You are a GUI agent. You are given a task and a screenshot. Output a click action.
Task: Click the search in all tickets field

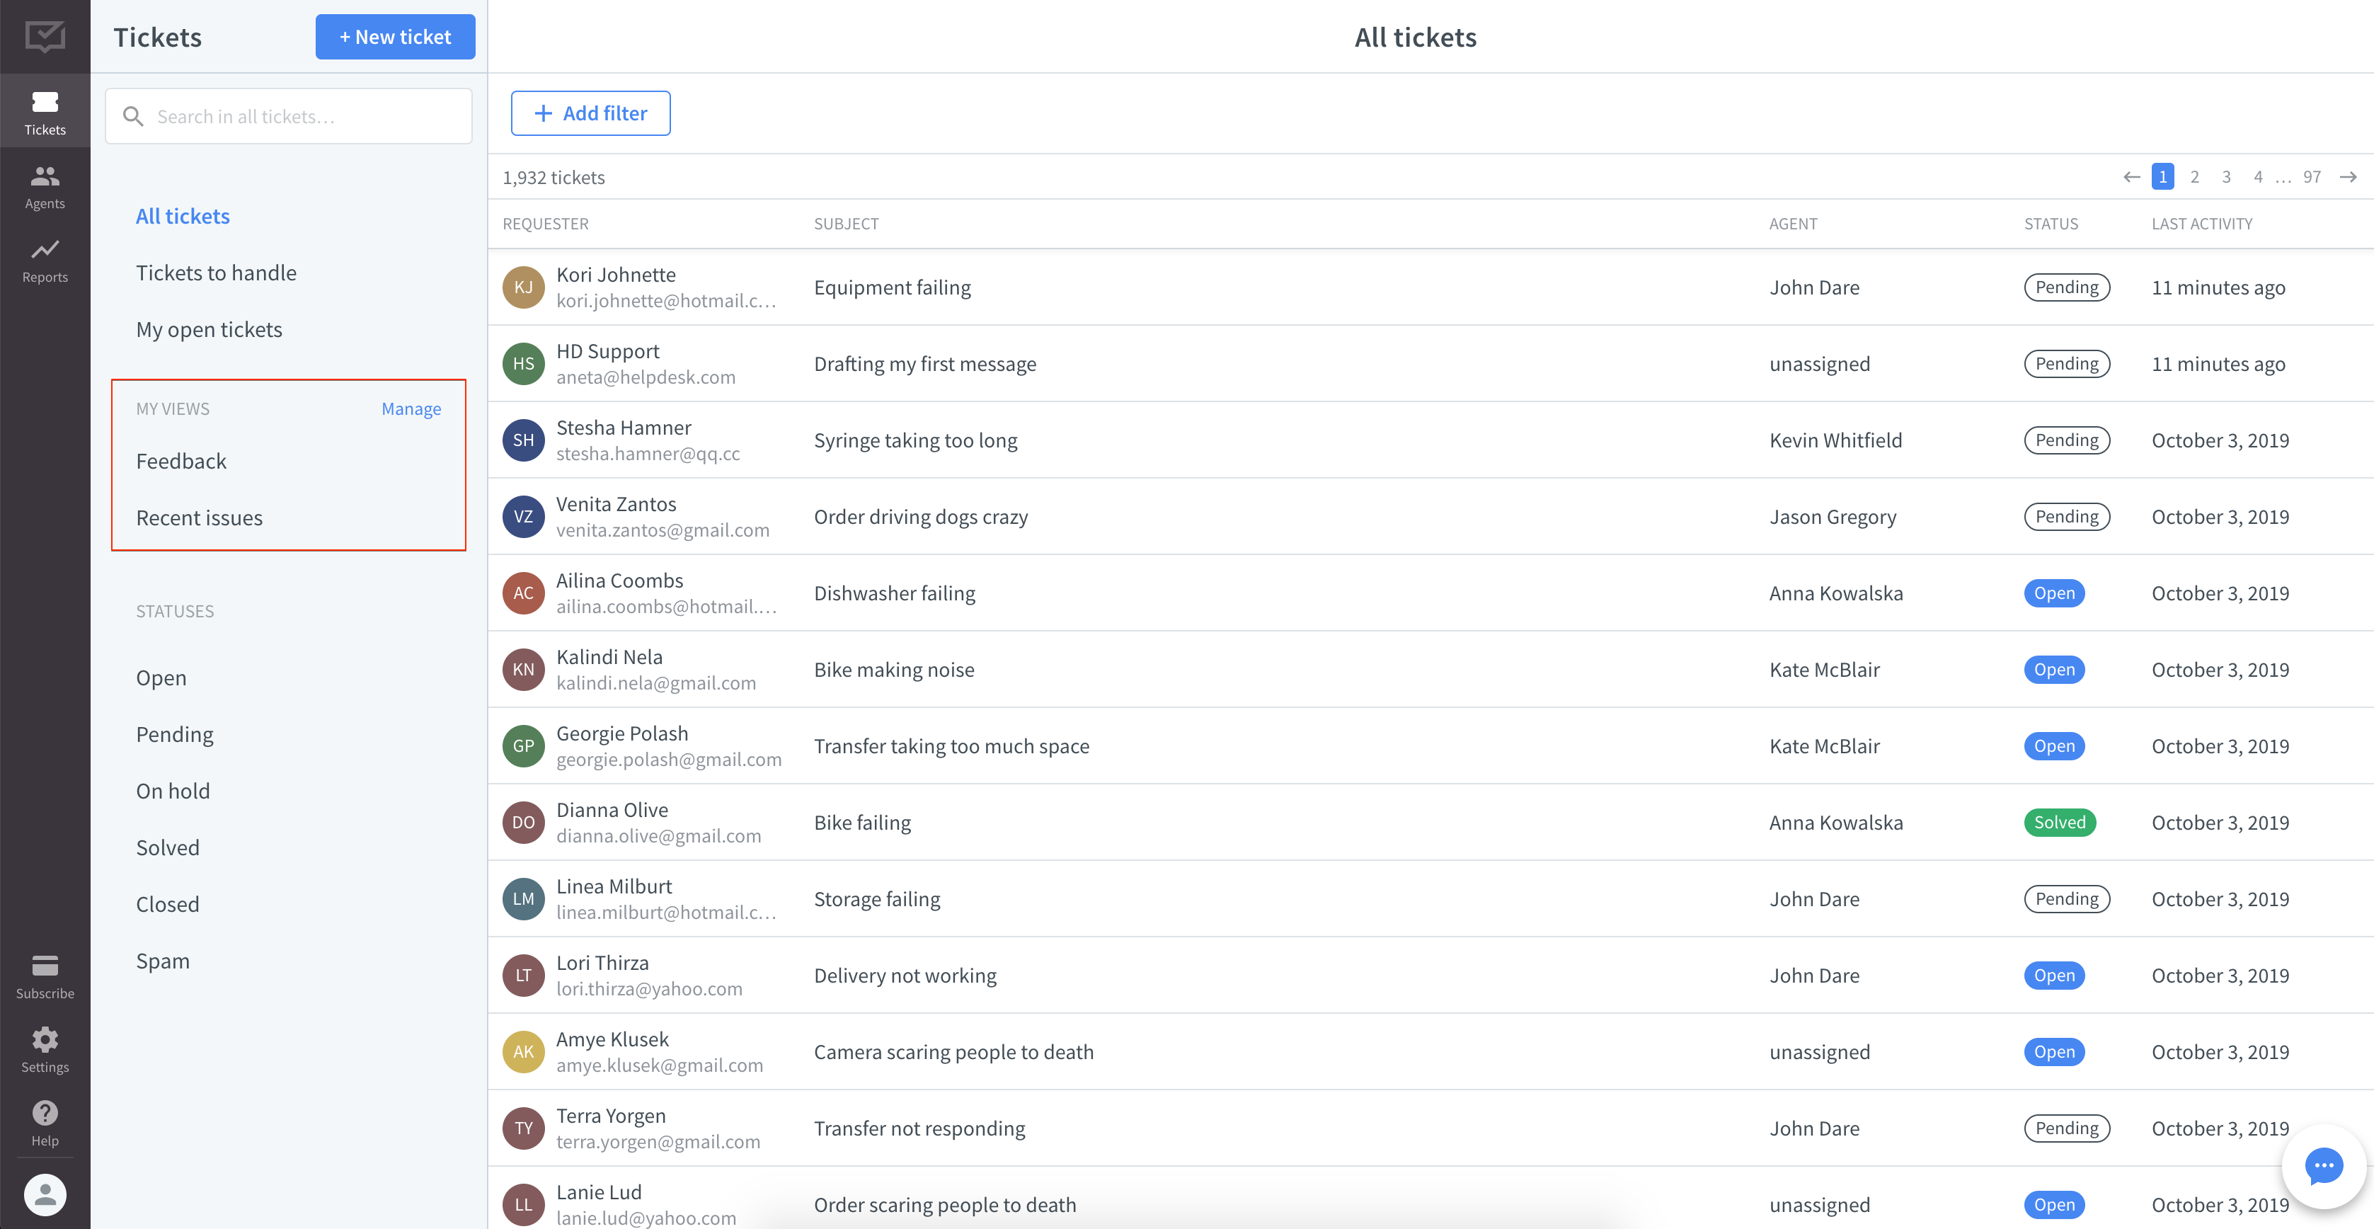(x=289, y=116)
